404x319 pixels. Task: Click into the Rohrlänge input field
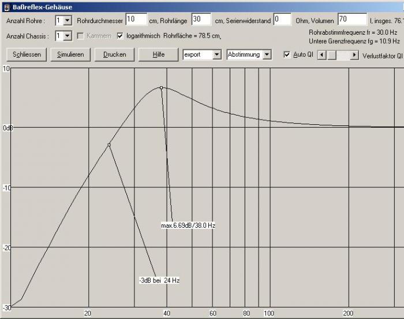(201, 20)
